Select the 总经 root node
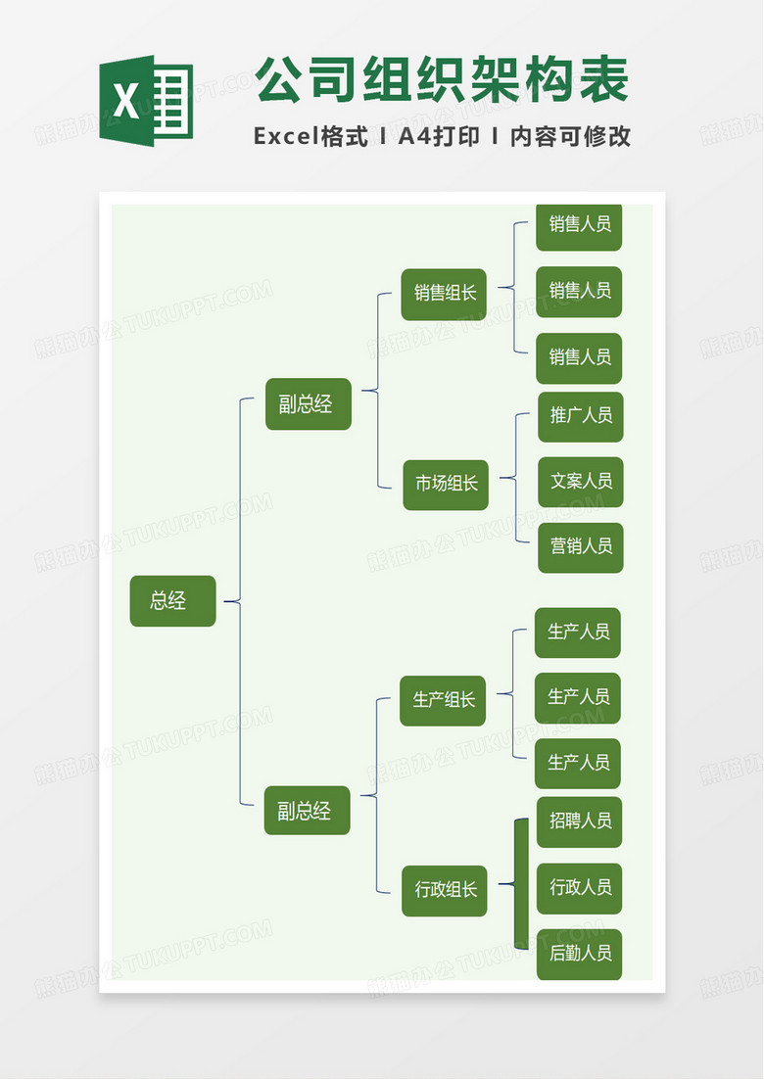The width and height of the screenshot is (764, 1079). coord(172,600)
